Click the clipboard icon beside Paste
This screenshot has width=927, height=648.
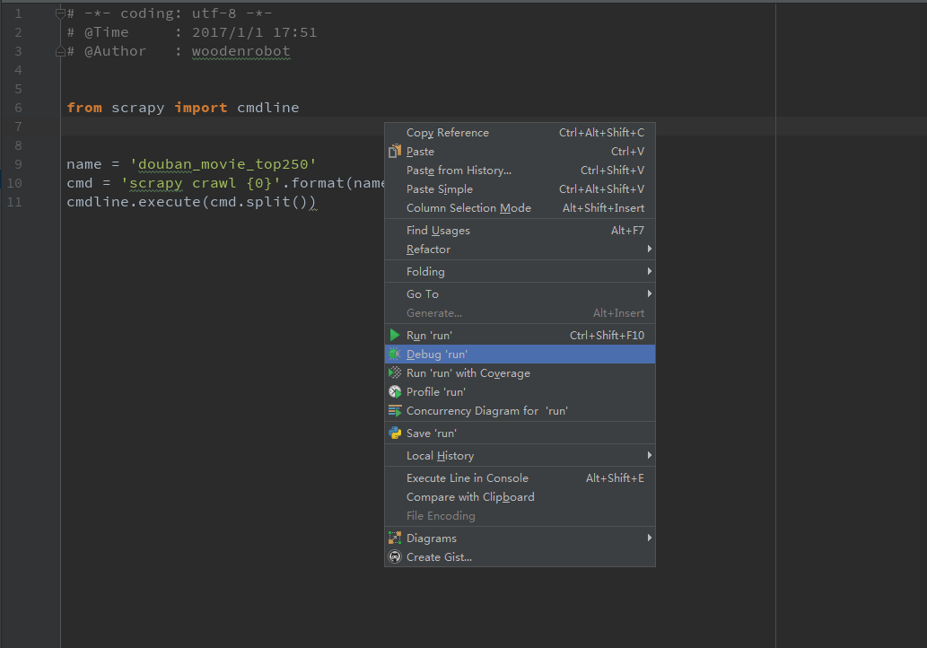click(395, 152)
